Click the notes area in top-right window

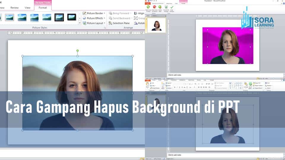pyautogui.click(x=225, y=75)
